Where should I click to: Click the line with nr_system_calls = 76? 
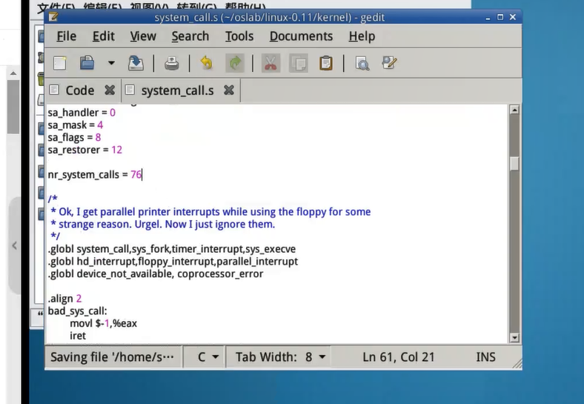[95, 175]
